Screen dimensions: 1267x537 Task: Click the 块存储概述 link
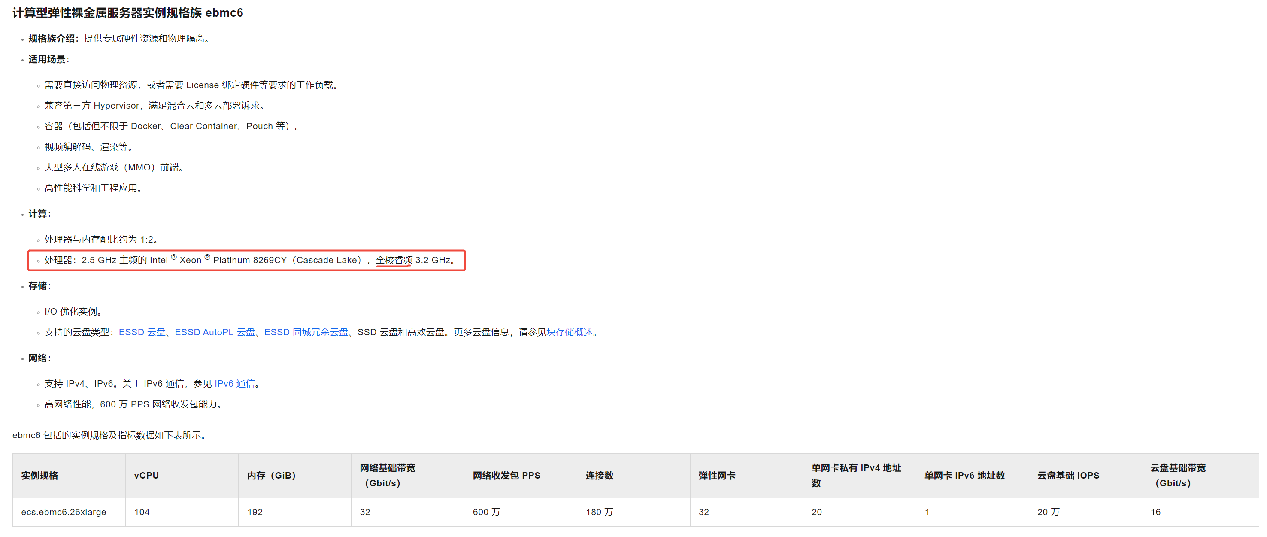570,332
